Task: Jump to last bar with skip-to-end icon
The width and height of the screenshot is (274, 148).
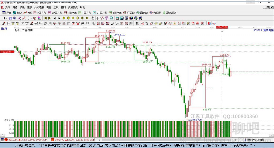Action: click(50, 18)
